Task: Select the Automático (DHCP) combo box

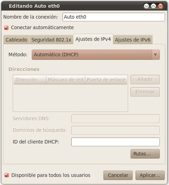Action: [x=96, y=55]
